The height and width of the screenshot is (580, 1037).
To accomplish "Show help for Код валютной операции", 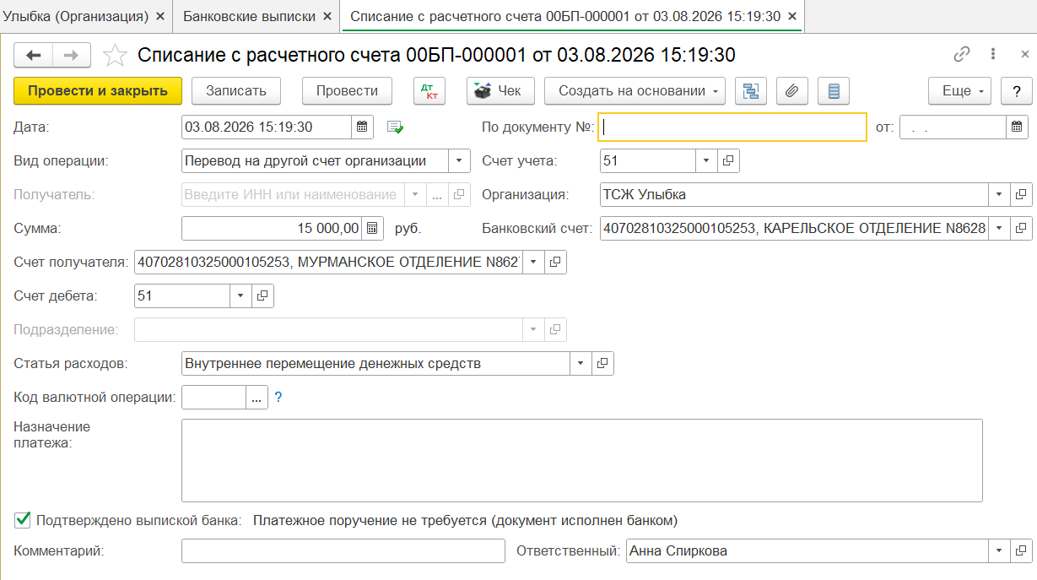I will click(x=278, y=398).
